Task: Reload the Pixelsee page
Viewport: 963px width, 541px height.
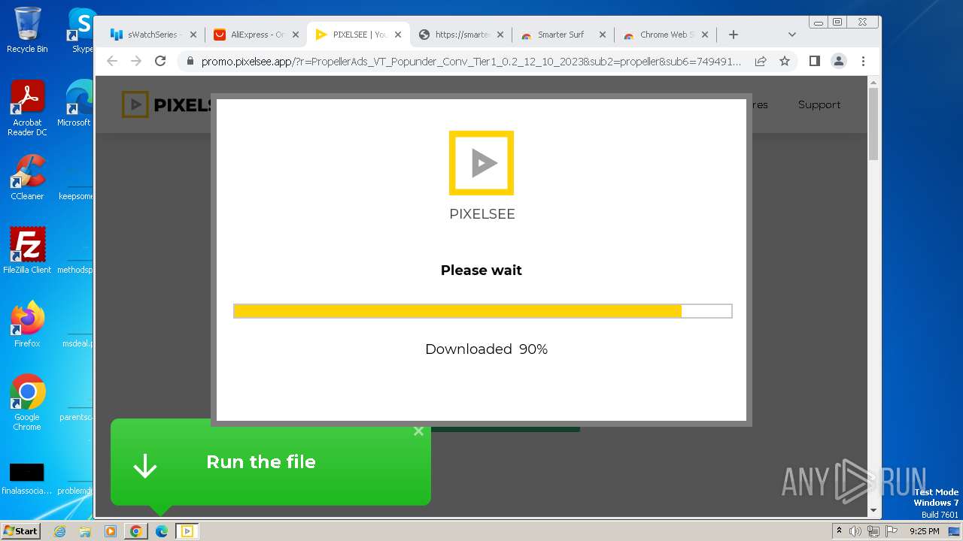Action: pyautogui.click(x=160, y=61)
